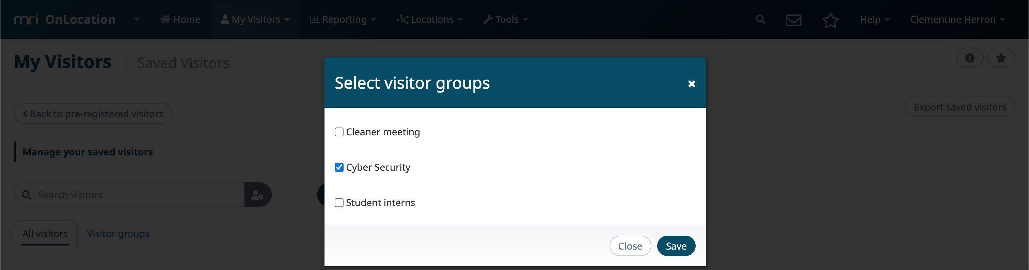The image size is (1029, 270).
Task: Expand the My Visitors dropdown menu
Action: 255,19
